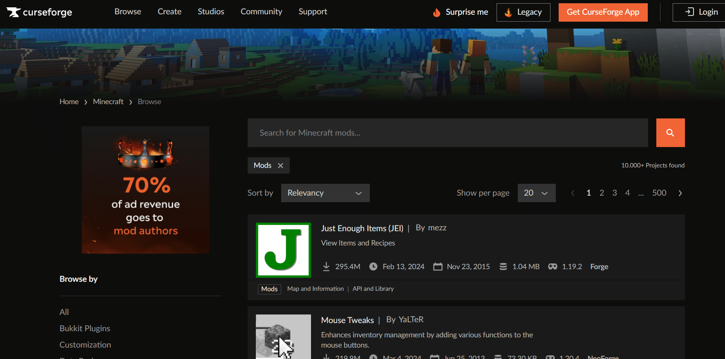Go to next results page arrow
The width and height of the screenshot is (725, 359).
pyautogui.click(x=680, y=193)
